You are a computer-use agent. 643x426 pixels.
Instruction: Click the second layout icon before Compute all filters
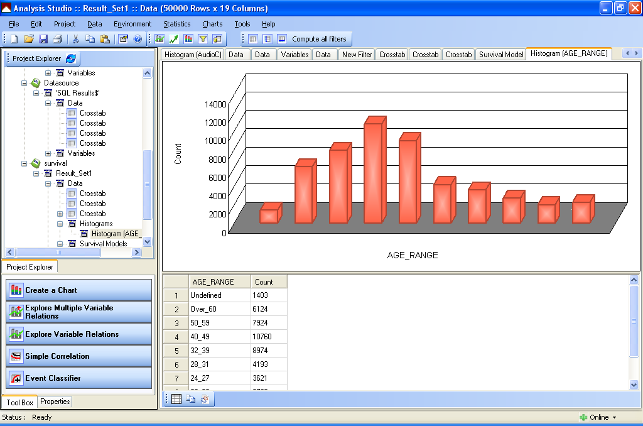pyautogui.click(x=267, y=39)
